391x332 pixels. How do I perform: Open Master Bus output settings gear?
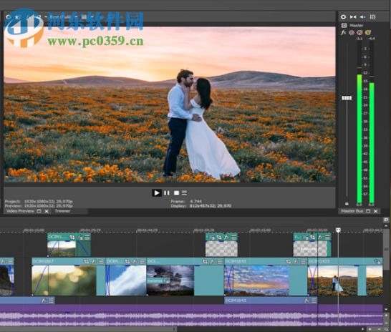pos(343,17)
